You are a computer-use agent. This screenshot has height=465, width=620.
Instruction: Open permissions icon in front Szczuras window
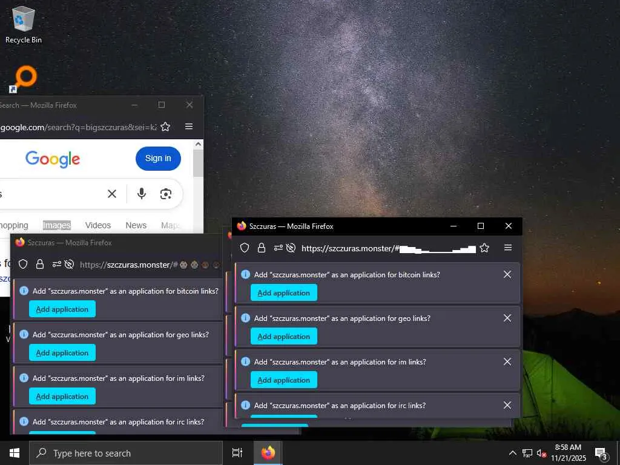(279, 248)
